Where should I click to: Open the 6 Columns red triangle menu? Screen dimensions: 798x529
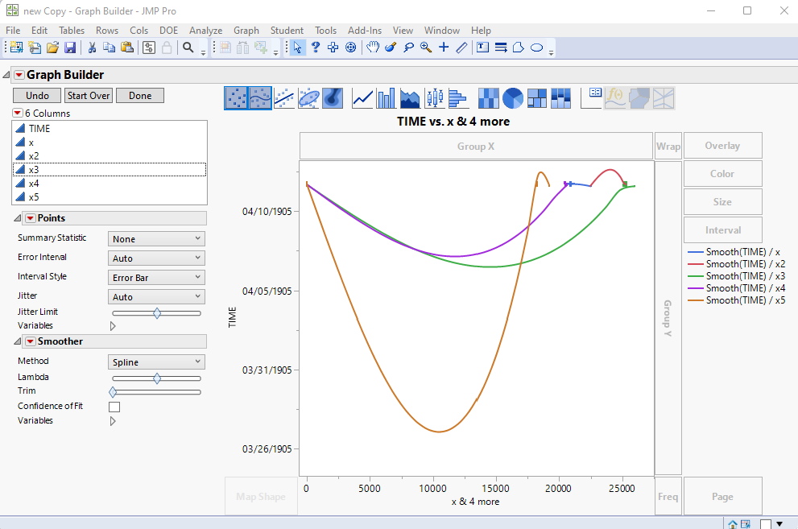pos(17,113)
